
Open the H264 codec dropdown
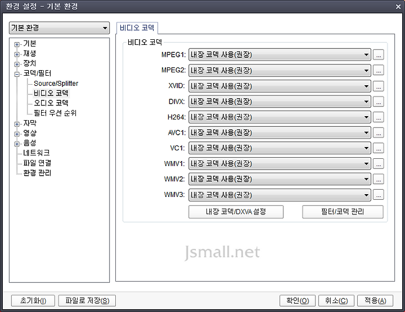(x=280, y=117)
